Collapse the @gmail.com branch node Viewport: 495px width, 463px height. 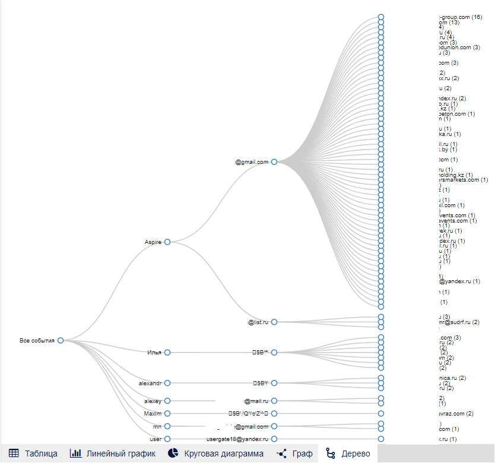point(274,161)
